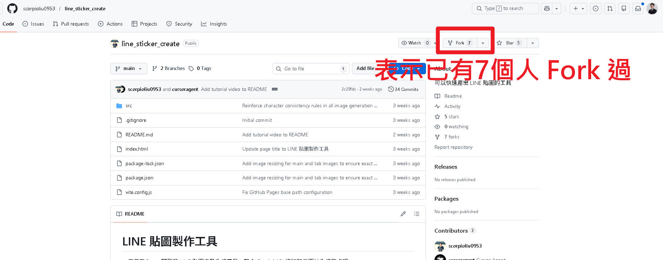The height and width of the screenshot is (260, 663).
Task: Open the pull requests icon in top bar
Action: pos(610,9)
